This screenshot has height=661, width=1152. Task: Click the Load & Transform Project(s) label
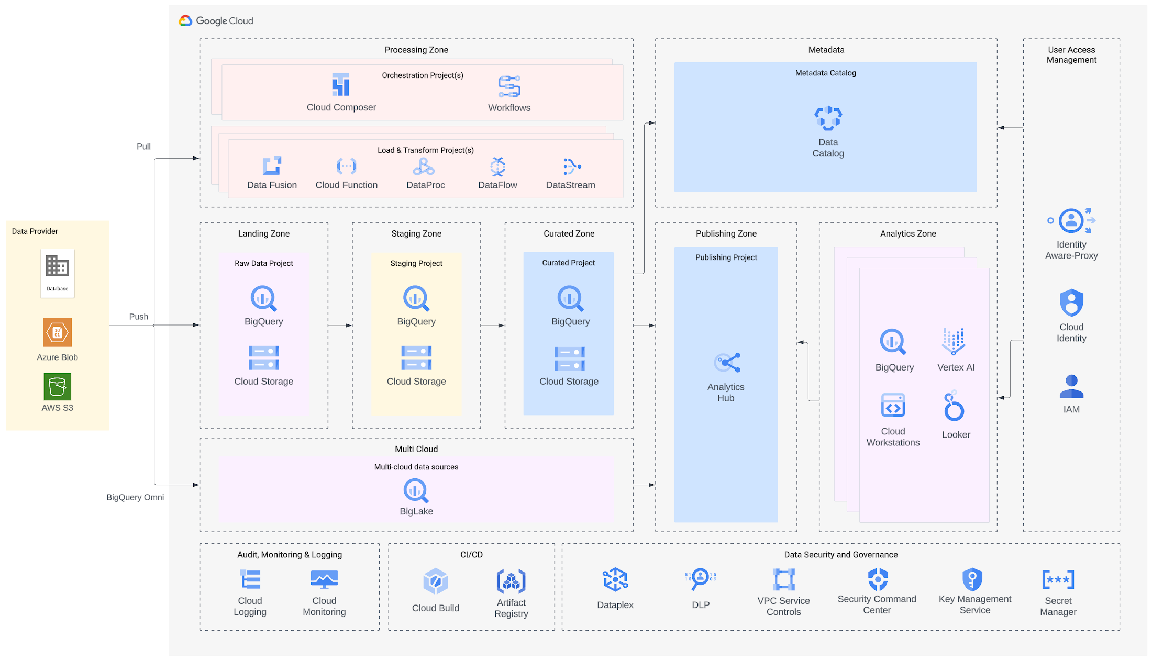426,150
